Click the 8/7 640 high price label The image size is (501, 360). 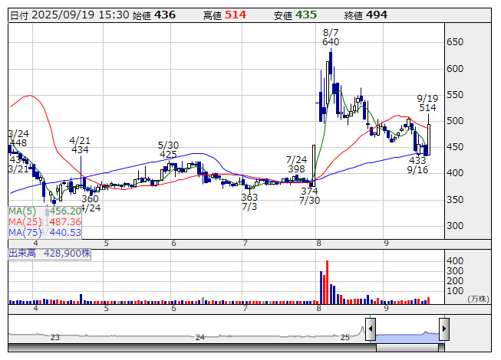(x=331, y=38)
